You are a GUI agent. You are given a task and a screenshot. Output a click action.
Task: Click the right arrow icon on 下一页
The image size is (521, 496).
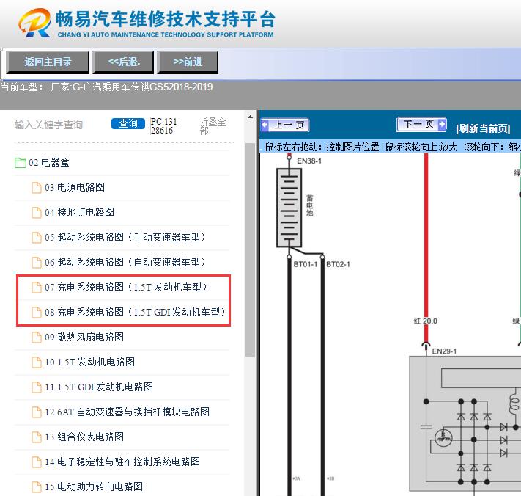tap(442, 125)
